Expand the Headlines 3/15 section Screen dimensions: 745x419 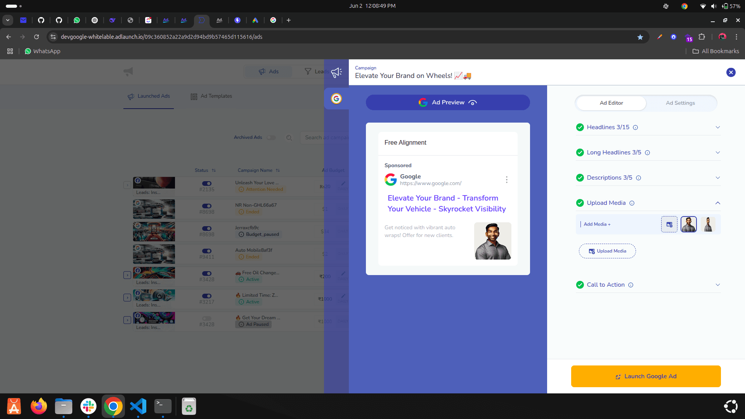click(x=718, y=127)
